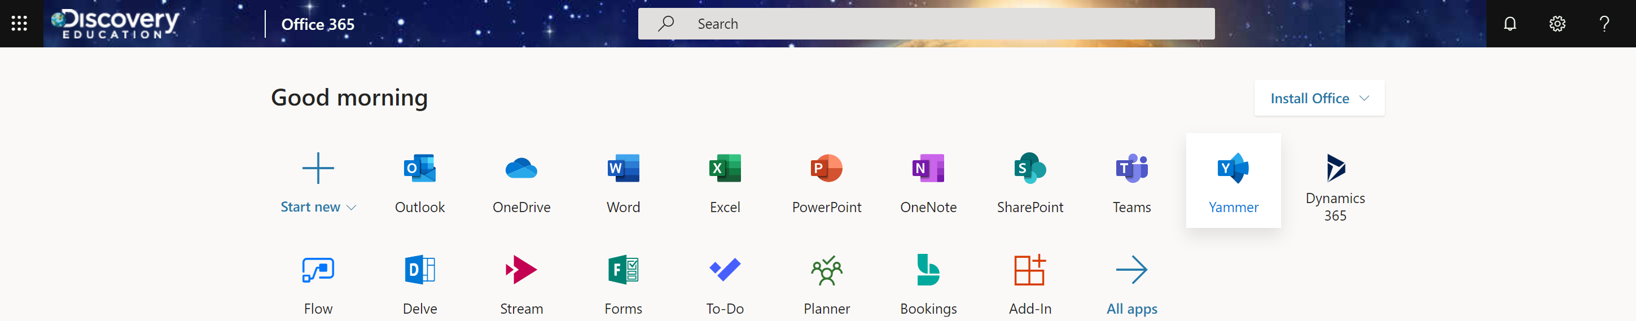Image resolution: width=1636 pixels, height=321 pixels.
Task: Click the search magnifier icon
Action: pyautogui.click(x=665, y=24)
